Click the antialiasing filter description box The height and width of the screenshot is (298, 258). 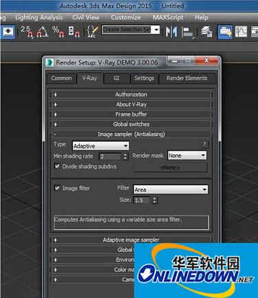(131, 222)
